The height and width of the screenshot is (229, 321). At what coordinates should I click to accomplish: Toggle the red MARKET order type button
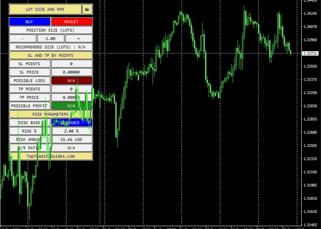point(72,22)
